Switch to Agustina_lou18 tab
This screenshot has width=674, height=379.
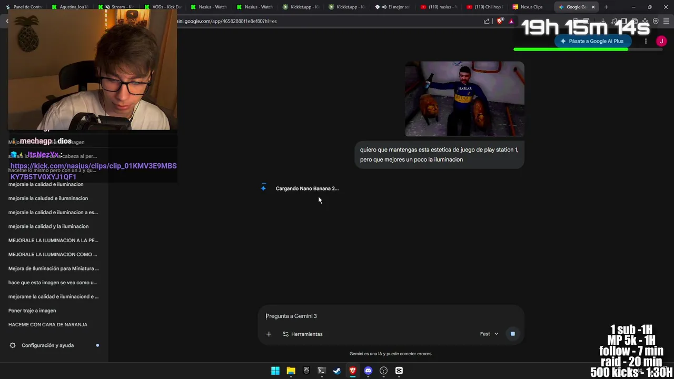click(71, 7)
